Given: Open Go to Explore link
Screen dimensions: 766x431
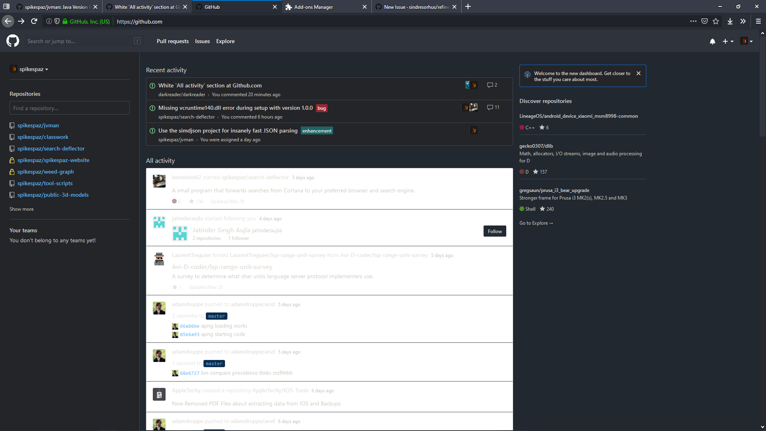Looking at the screenshot, I should pos(536,223).
